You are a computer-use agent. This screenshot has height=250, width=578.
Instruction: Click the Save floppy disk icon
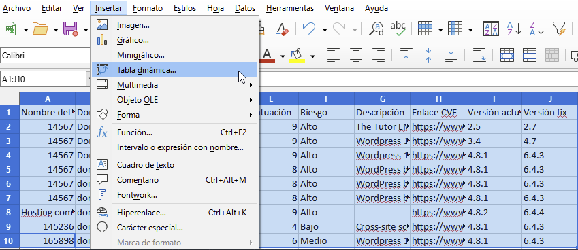70,29
